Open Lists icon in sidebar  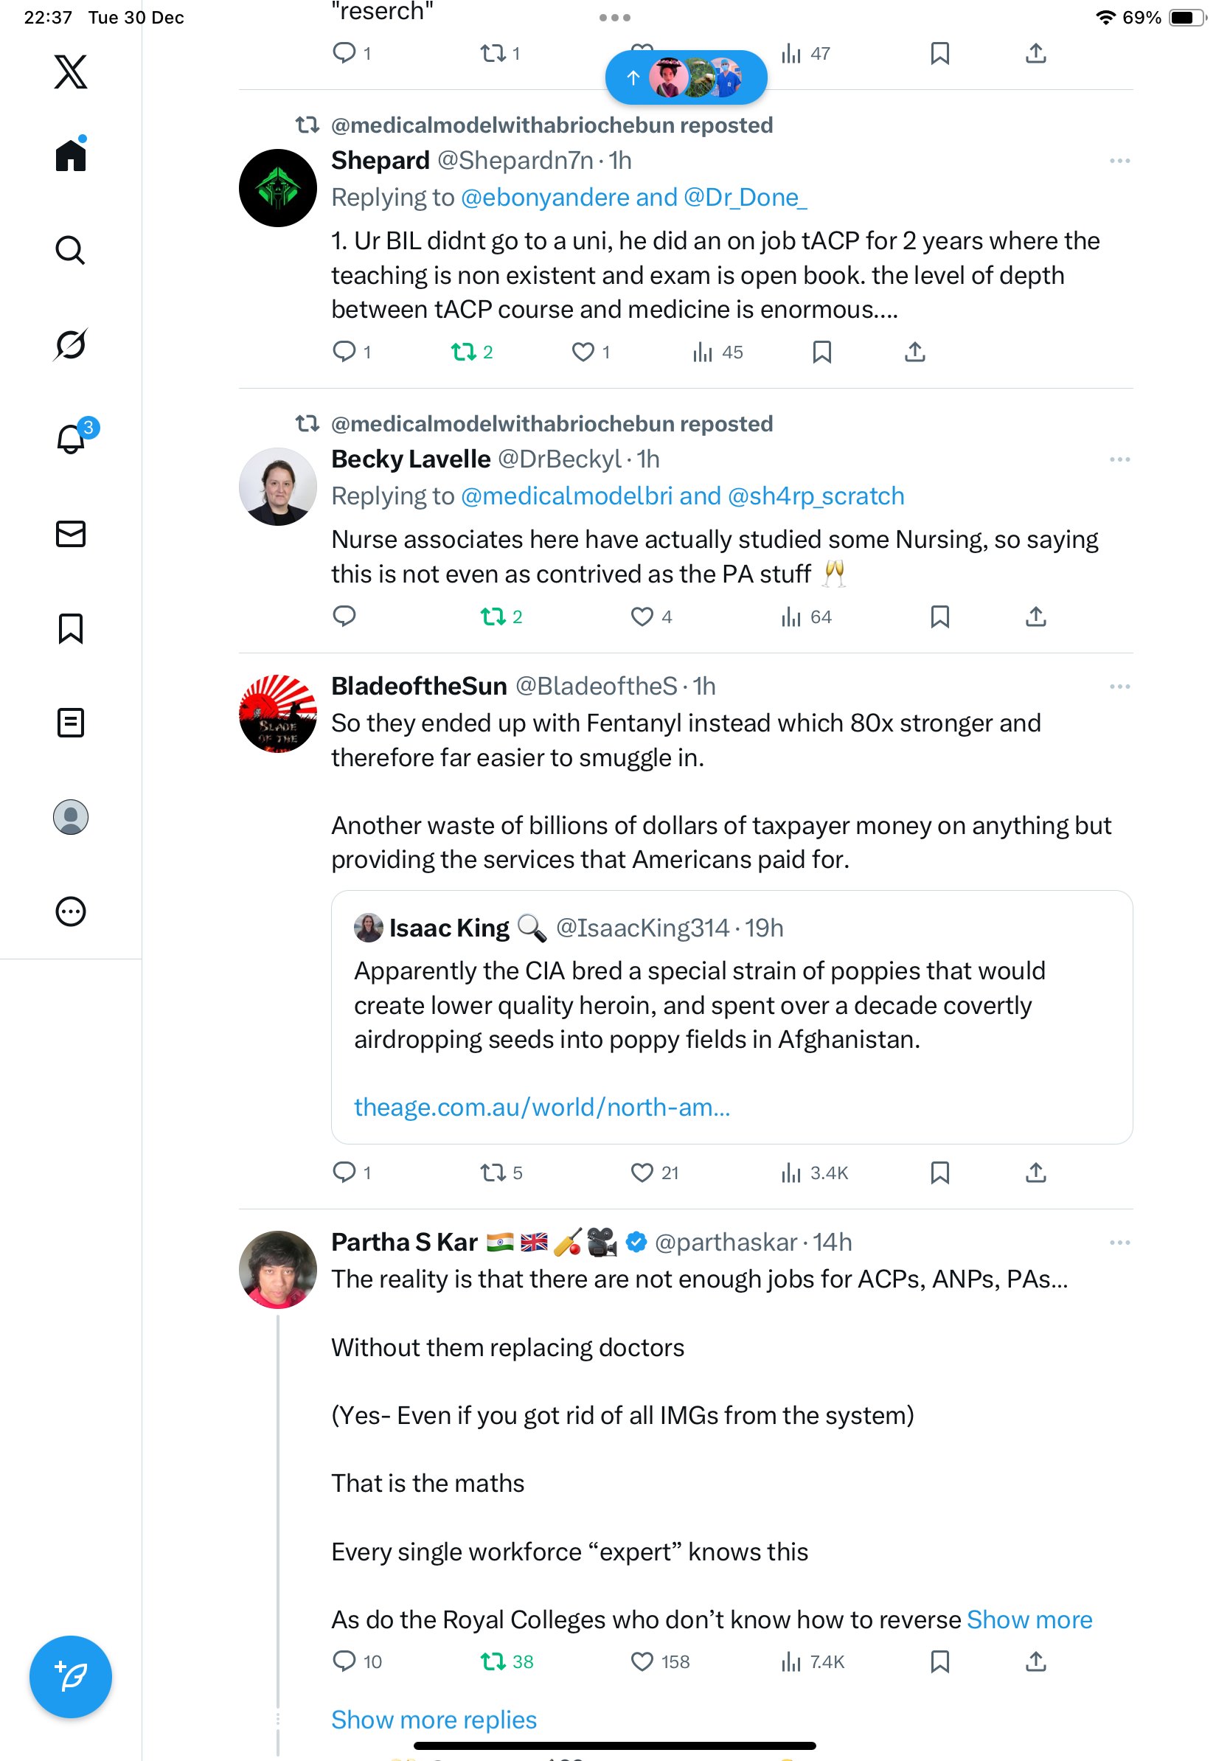[71, 723]
